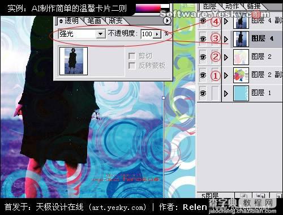Hide 图层 4 副本 with its eye icon

point(203,21)
